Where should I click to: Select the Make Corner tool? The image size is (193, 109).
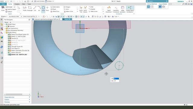[x=93, y=12]
